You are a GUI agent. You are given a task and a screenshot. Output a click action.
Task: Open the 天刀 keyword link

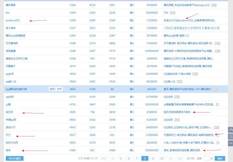(x=8, y=135)
